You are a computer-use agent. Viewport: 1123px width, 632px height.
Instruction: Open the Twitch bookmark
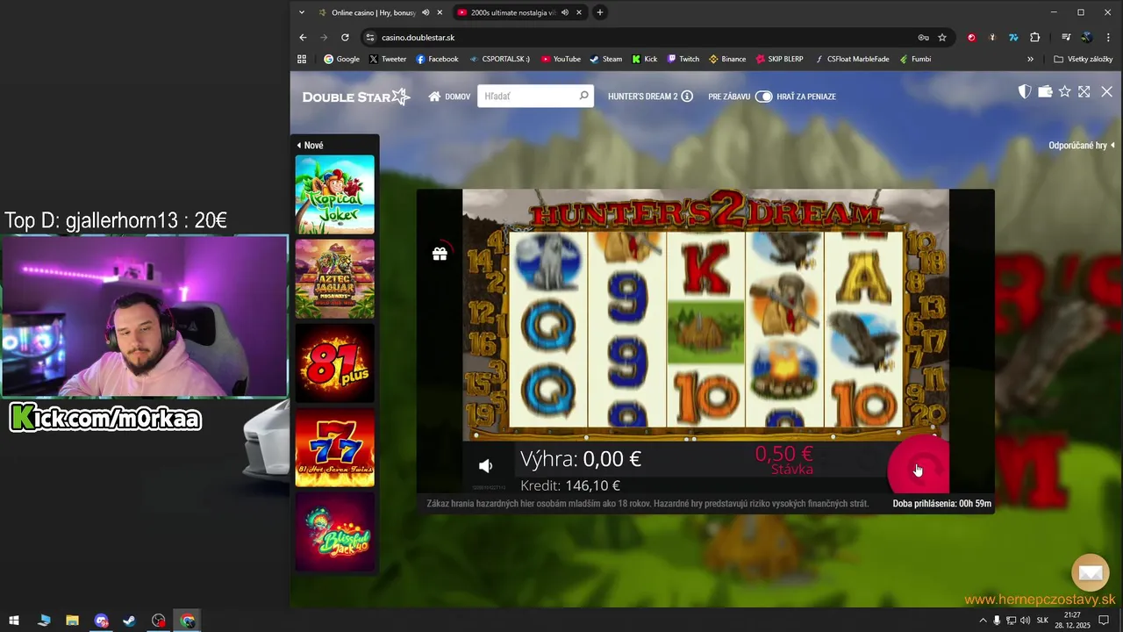point(683,59)
